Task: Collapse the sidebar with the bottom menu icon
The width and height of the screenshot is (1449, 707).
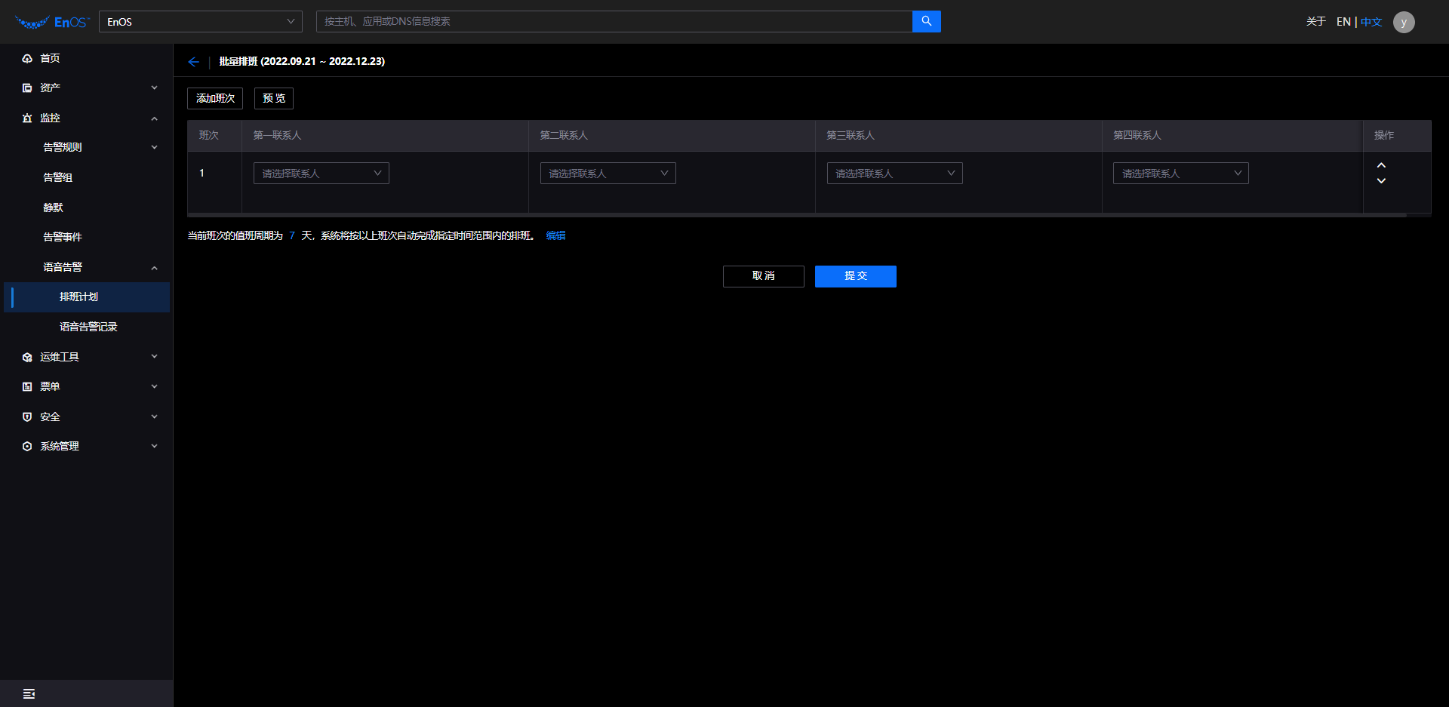Action: [x=29, y=693]
